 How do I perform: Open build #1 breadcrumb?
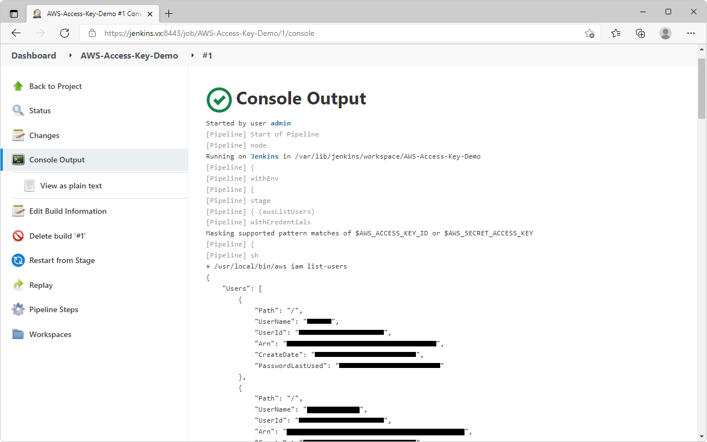[207, 55]
